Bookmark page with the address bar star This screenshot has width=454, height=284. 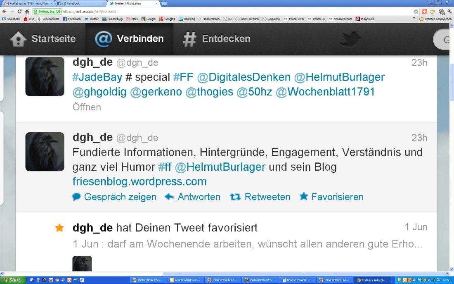coord(416,12)
